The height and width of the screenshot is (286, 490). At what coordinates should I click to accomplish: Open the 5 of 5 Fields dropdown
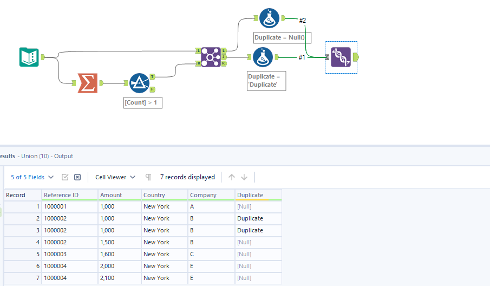(x=32, y=177)
